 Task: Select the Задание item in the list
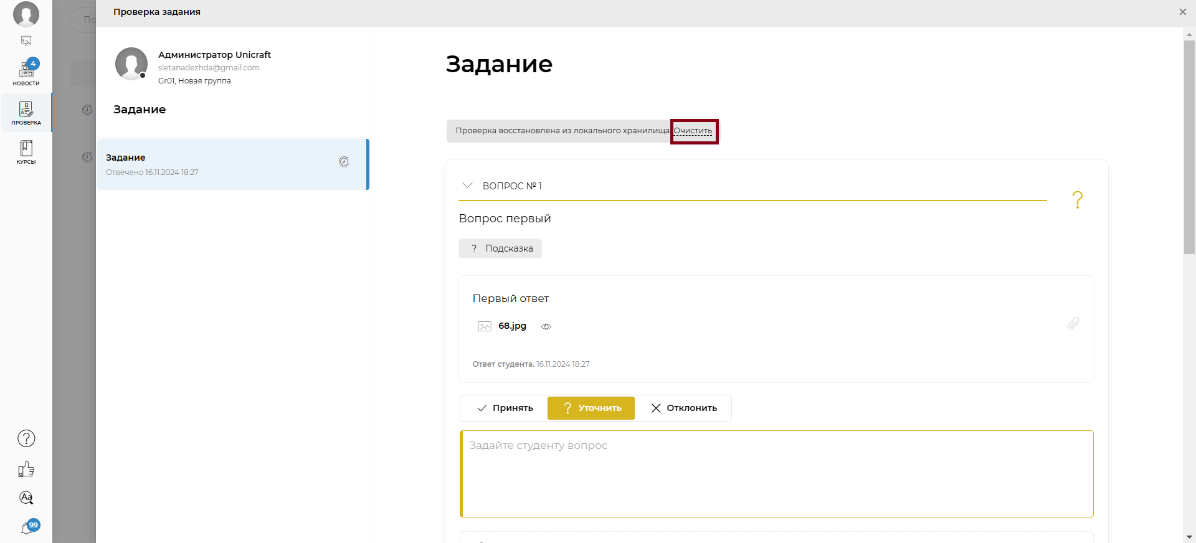[x=233, y=164]
